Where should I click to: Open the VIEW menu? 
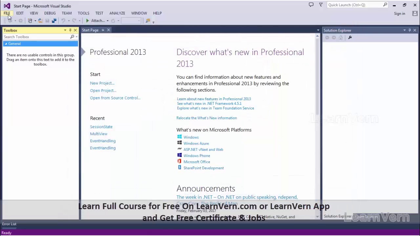pyautogui.click(x=34, y=13)
